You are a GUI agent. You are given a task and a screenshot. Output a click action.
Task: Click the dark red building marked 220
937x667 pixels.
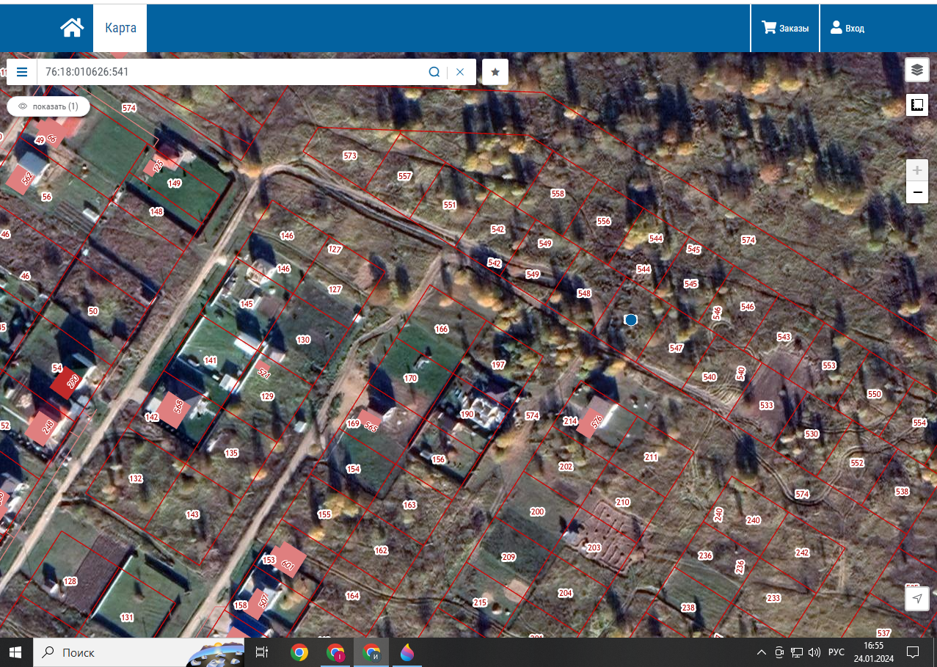[x=67, y=382]
